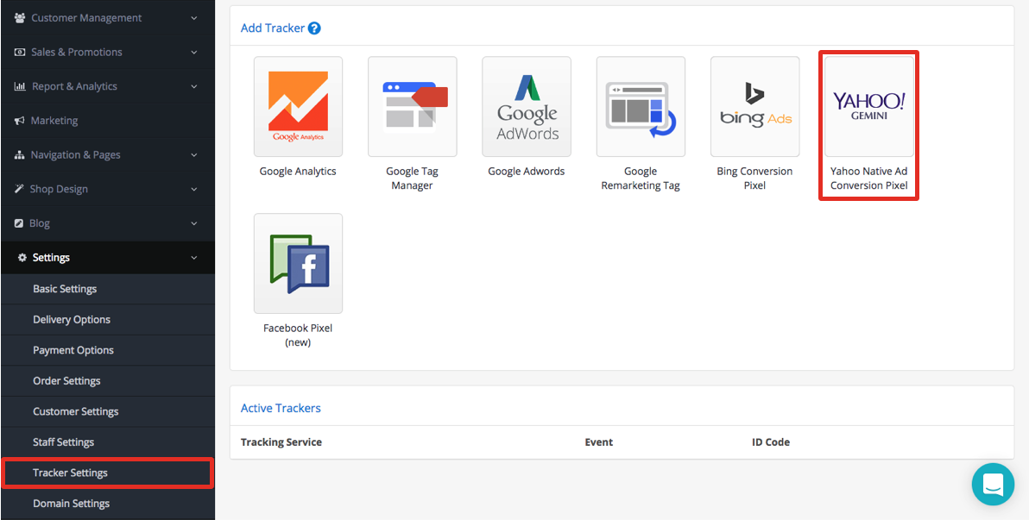
Task: Click the ID Code column header
Action: tap(771, 442)
